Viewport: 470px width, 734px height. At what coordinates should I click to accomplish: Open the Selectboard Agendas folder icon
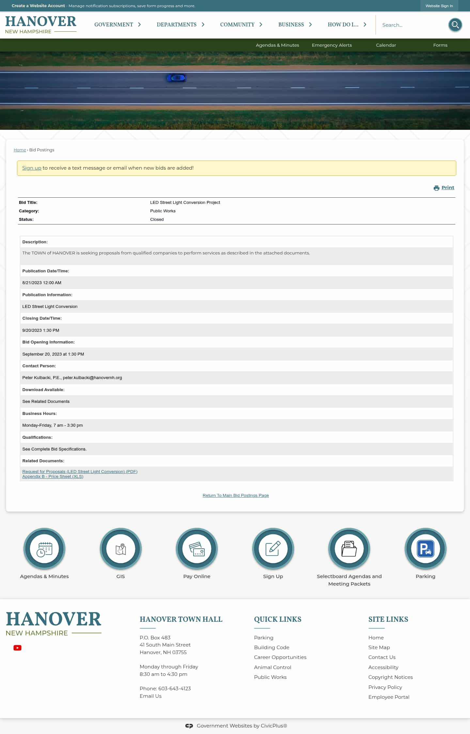point(349,549)
